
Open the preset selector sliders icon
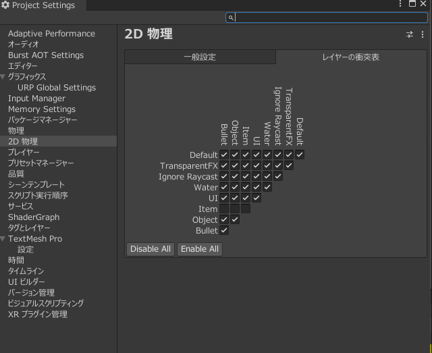tap(410, 34)
